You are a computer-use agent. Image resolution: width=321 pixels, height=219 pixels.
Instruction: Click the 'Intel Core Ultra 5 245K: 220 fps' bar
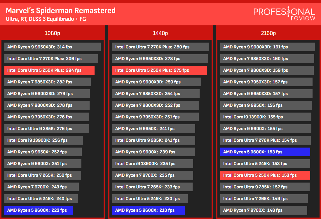(150, 199)
